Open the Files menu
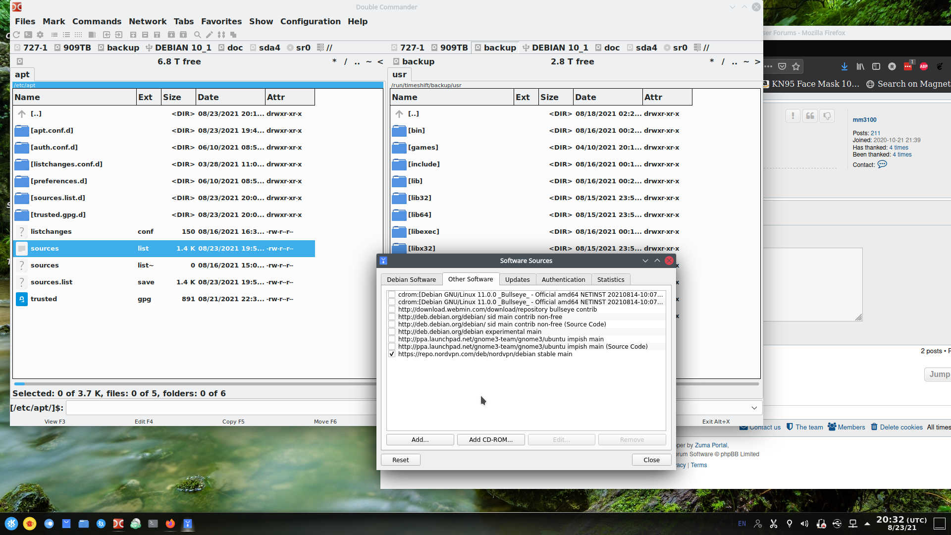The width and height of the screenshot is (951, 535). (25, 21)
